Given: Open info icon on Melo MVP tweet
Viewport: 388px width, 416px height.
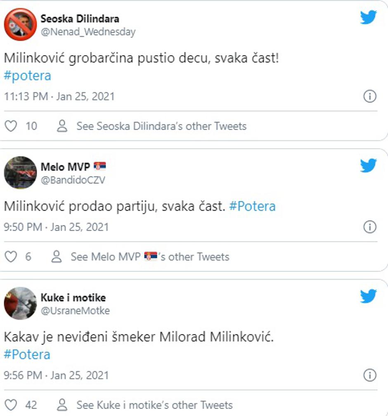Looking at the screenshot, I should point(369,227).
